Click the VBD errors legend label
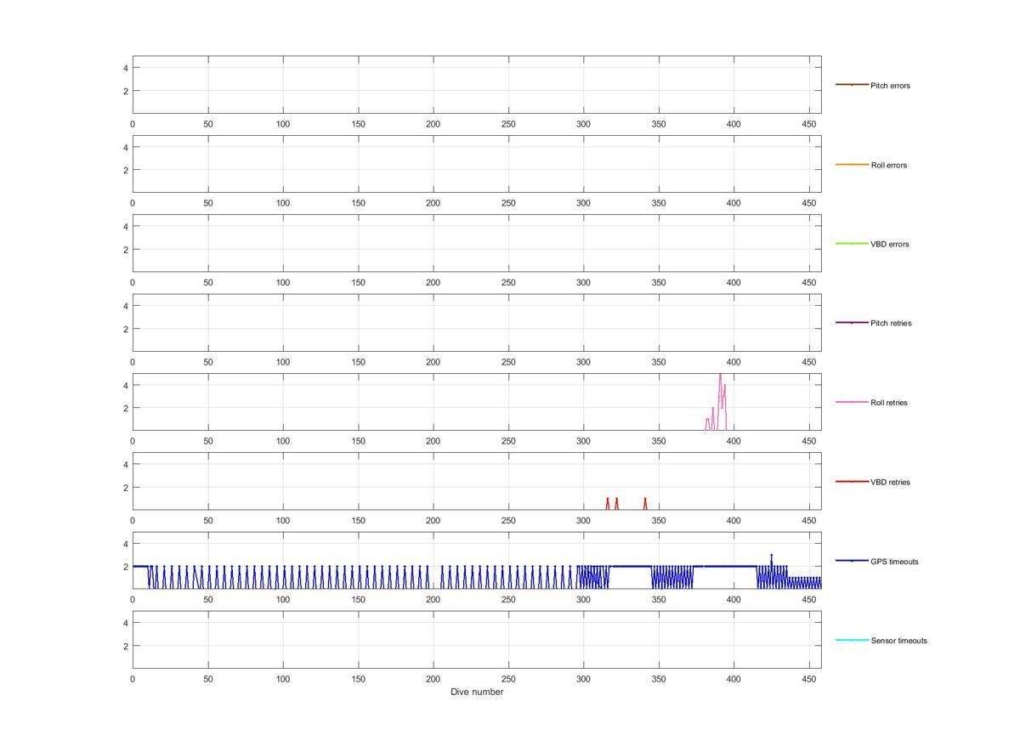This screenshot has width=1020, height=752. [x=890, y=244]
